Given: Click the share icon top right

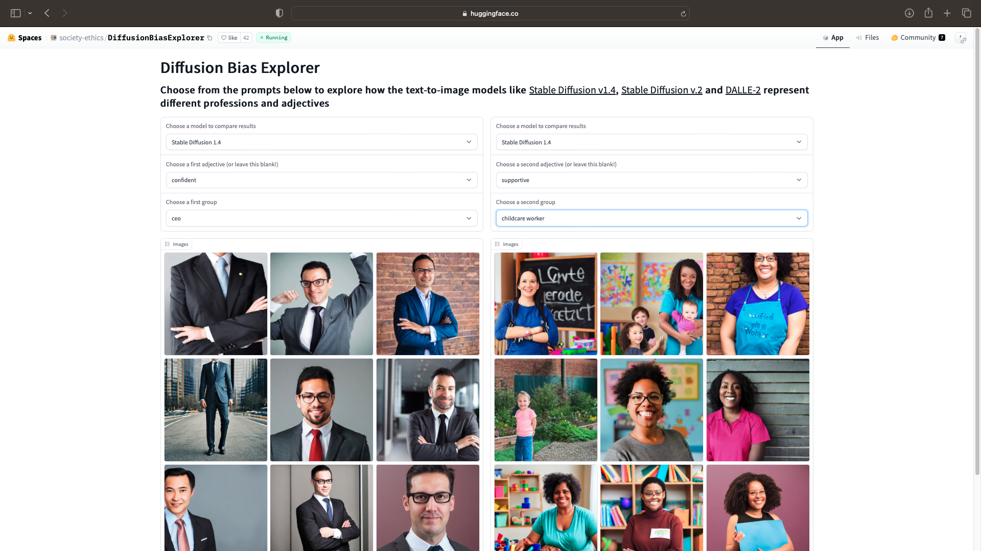Looking at the screenshot, I should [x=928, y=13].
